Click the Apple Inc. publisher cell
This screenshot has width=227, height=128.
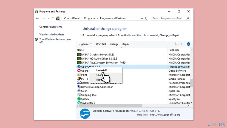174,91
